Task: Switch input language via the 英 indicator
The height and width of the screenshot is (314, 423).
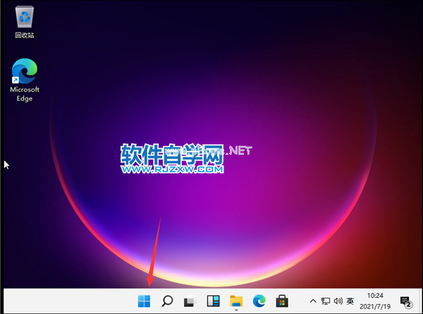Action: point(350,301)
